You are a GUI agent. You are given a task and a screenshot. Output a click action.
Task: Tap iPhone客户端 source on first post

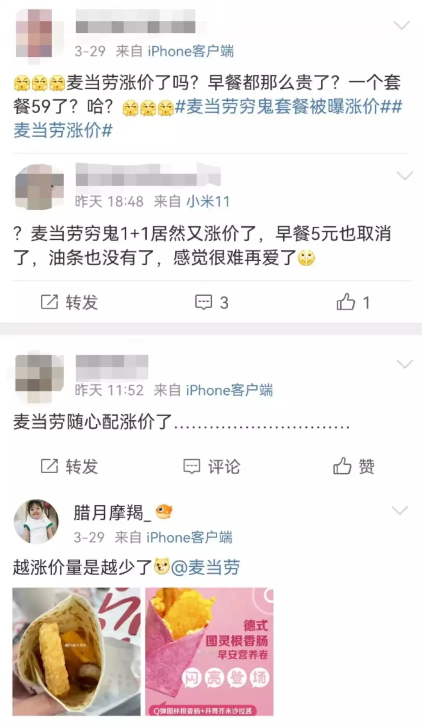(191, 51)
